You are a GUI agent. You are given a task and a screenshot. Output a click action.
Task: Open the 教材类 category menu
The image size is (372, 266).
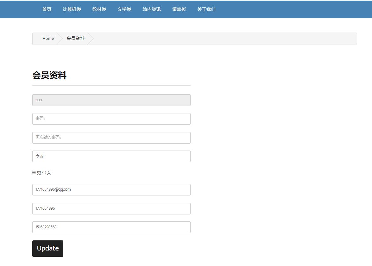(99, 9)
